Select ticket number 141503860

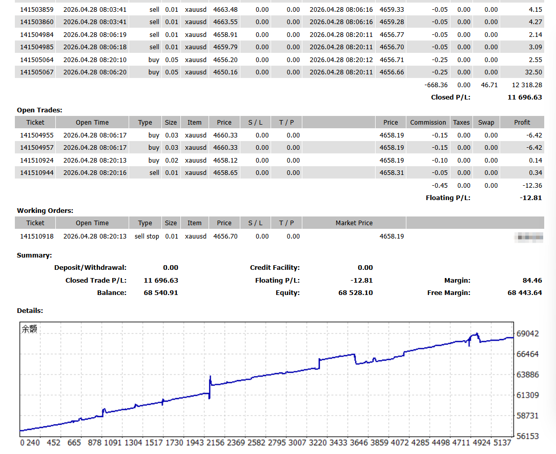[x=36, y=22]
